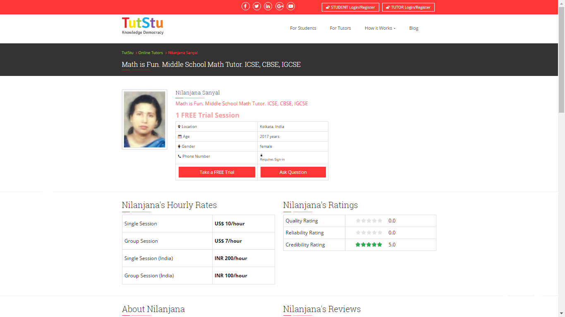This screenshot has width=565, height=317.
Task: Click the phone icon beside Phone Number
Action: [179, 156]
